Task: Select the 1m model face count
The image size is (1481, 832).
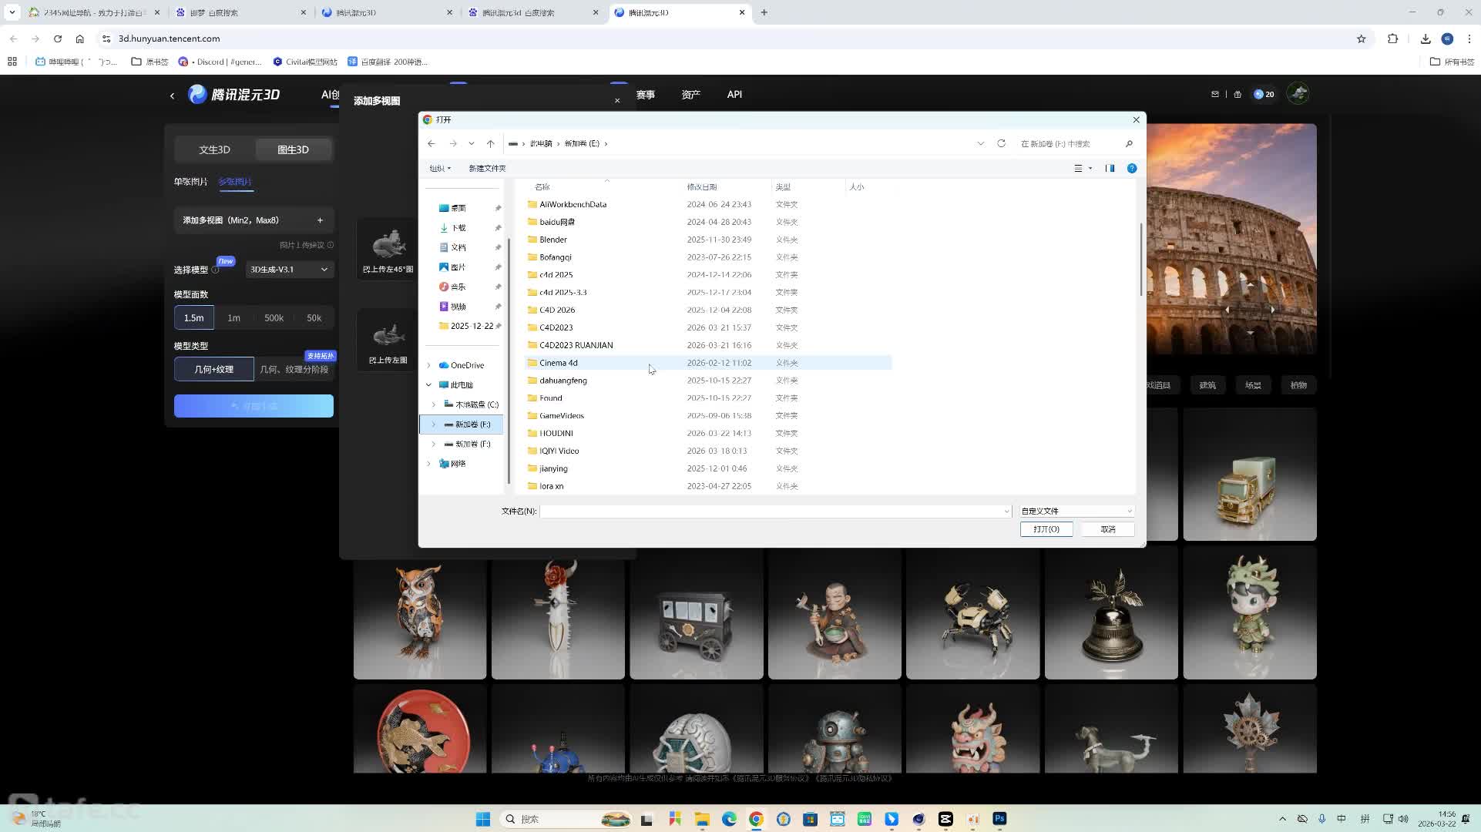Action: pos(233,318)
